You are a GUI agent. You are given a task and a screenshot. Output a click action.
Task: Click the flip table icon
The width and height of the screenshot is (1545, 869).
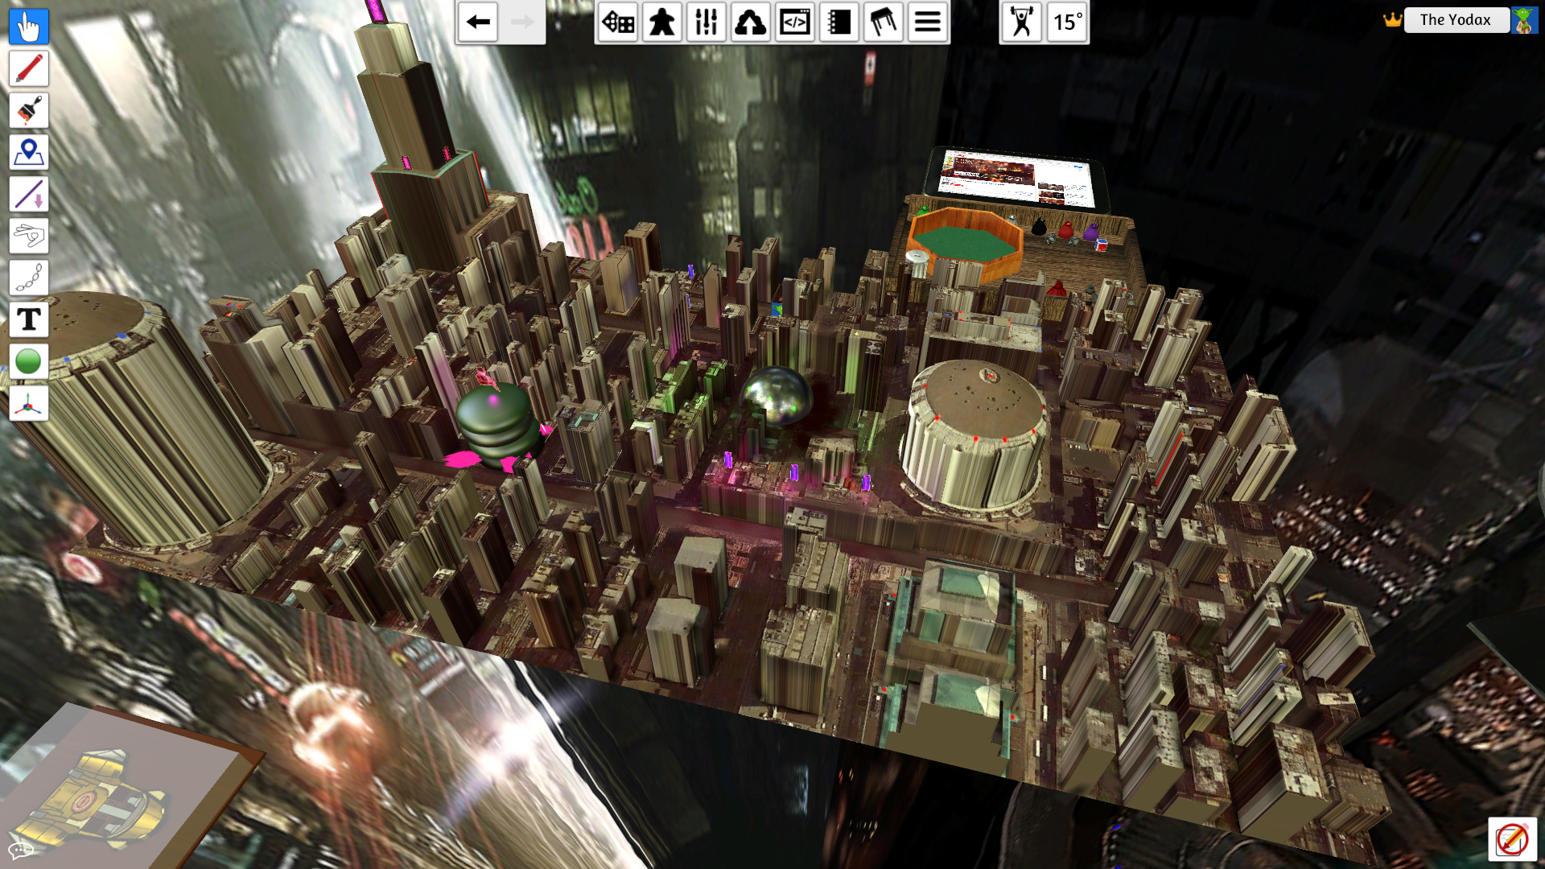(884, 22)
